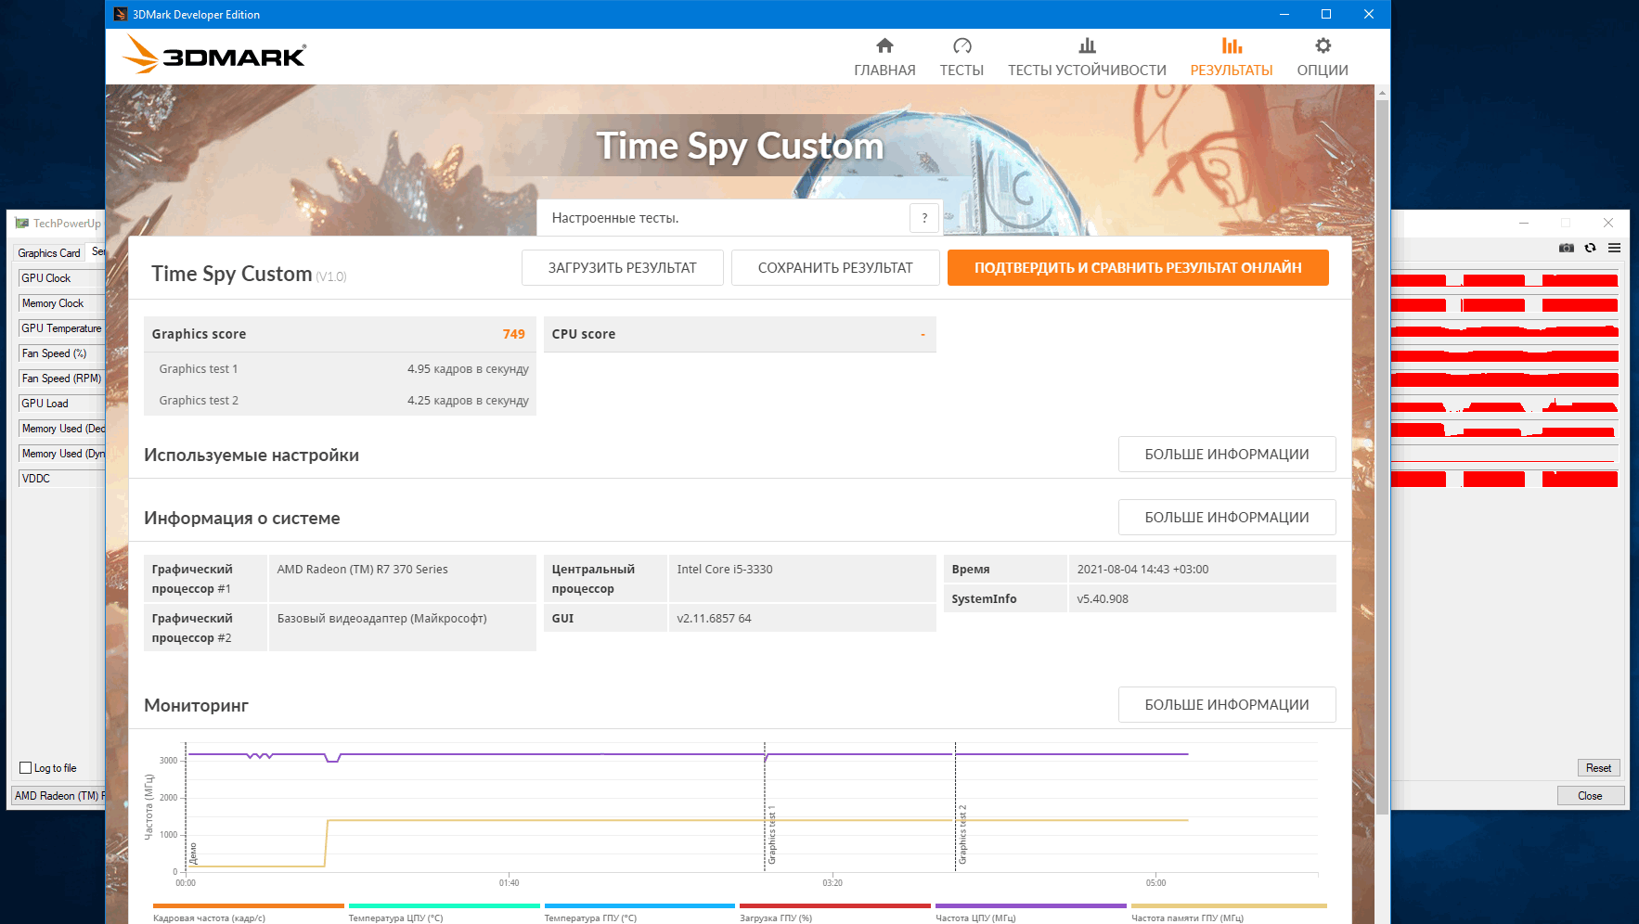Click the Close button in GPU-Z

coord(1590,796)
